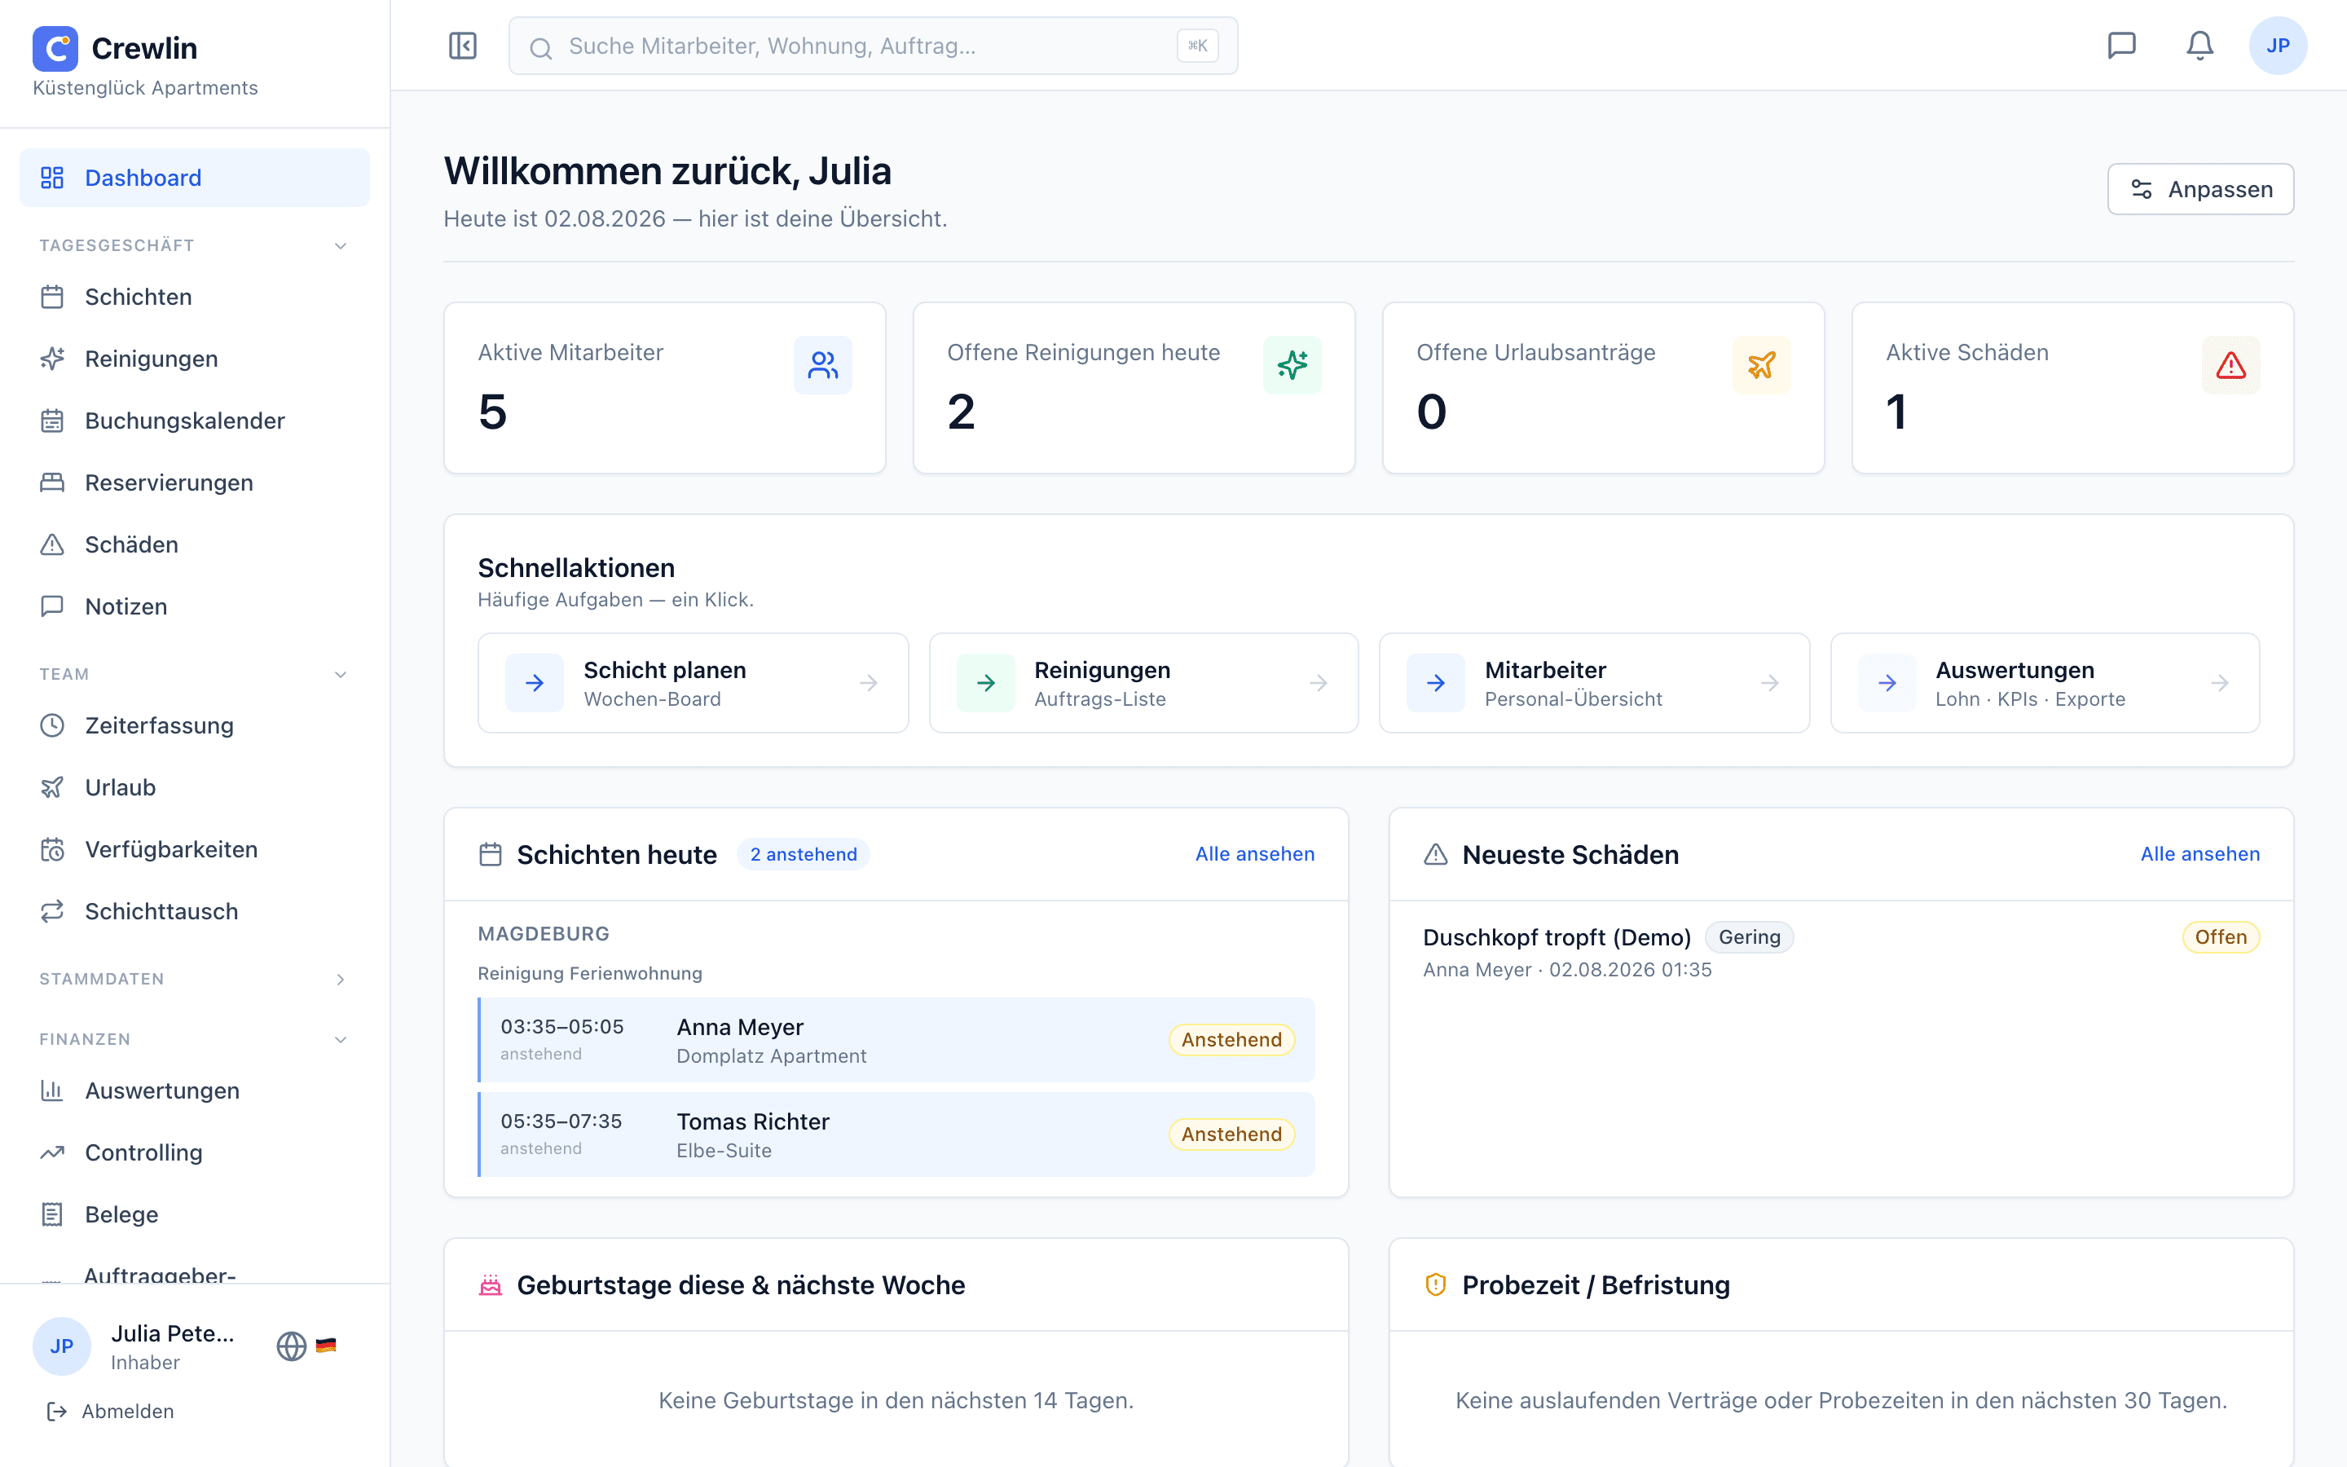Open the Schicht planen quick action
The width and height of the screenshot is (2347, 1467).
[693, 683]
